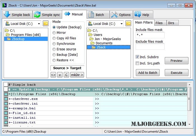Switch to Batch tab
Viewport: 196px width, 136px height.
click(98, 15)
